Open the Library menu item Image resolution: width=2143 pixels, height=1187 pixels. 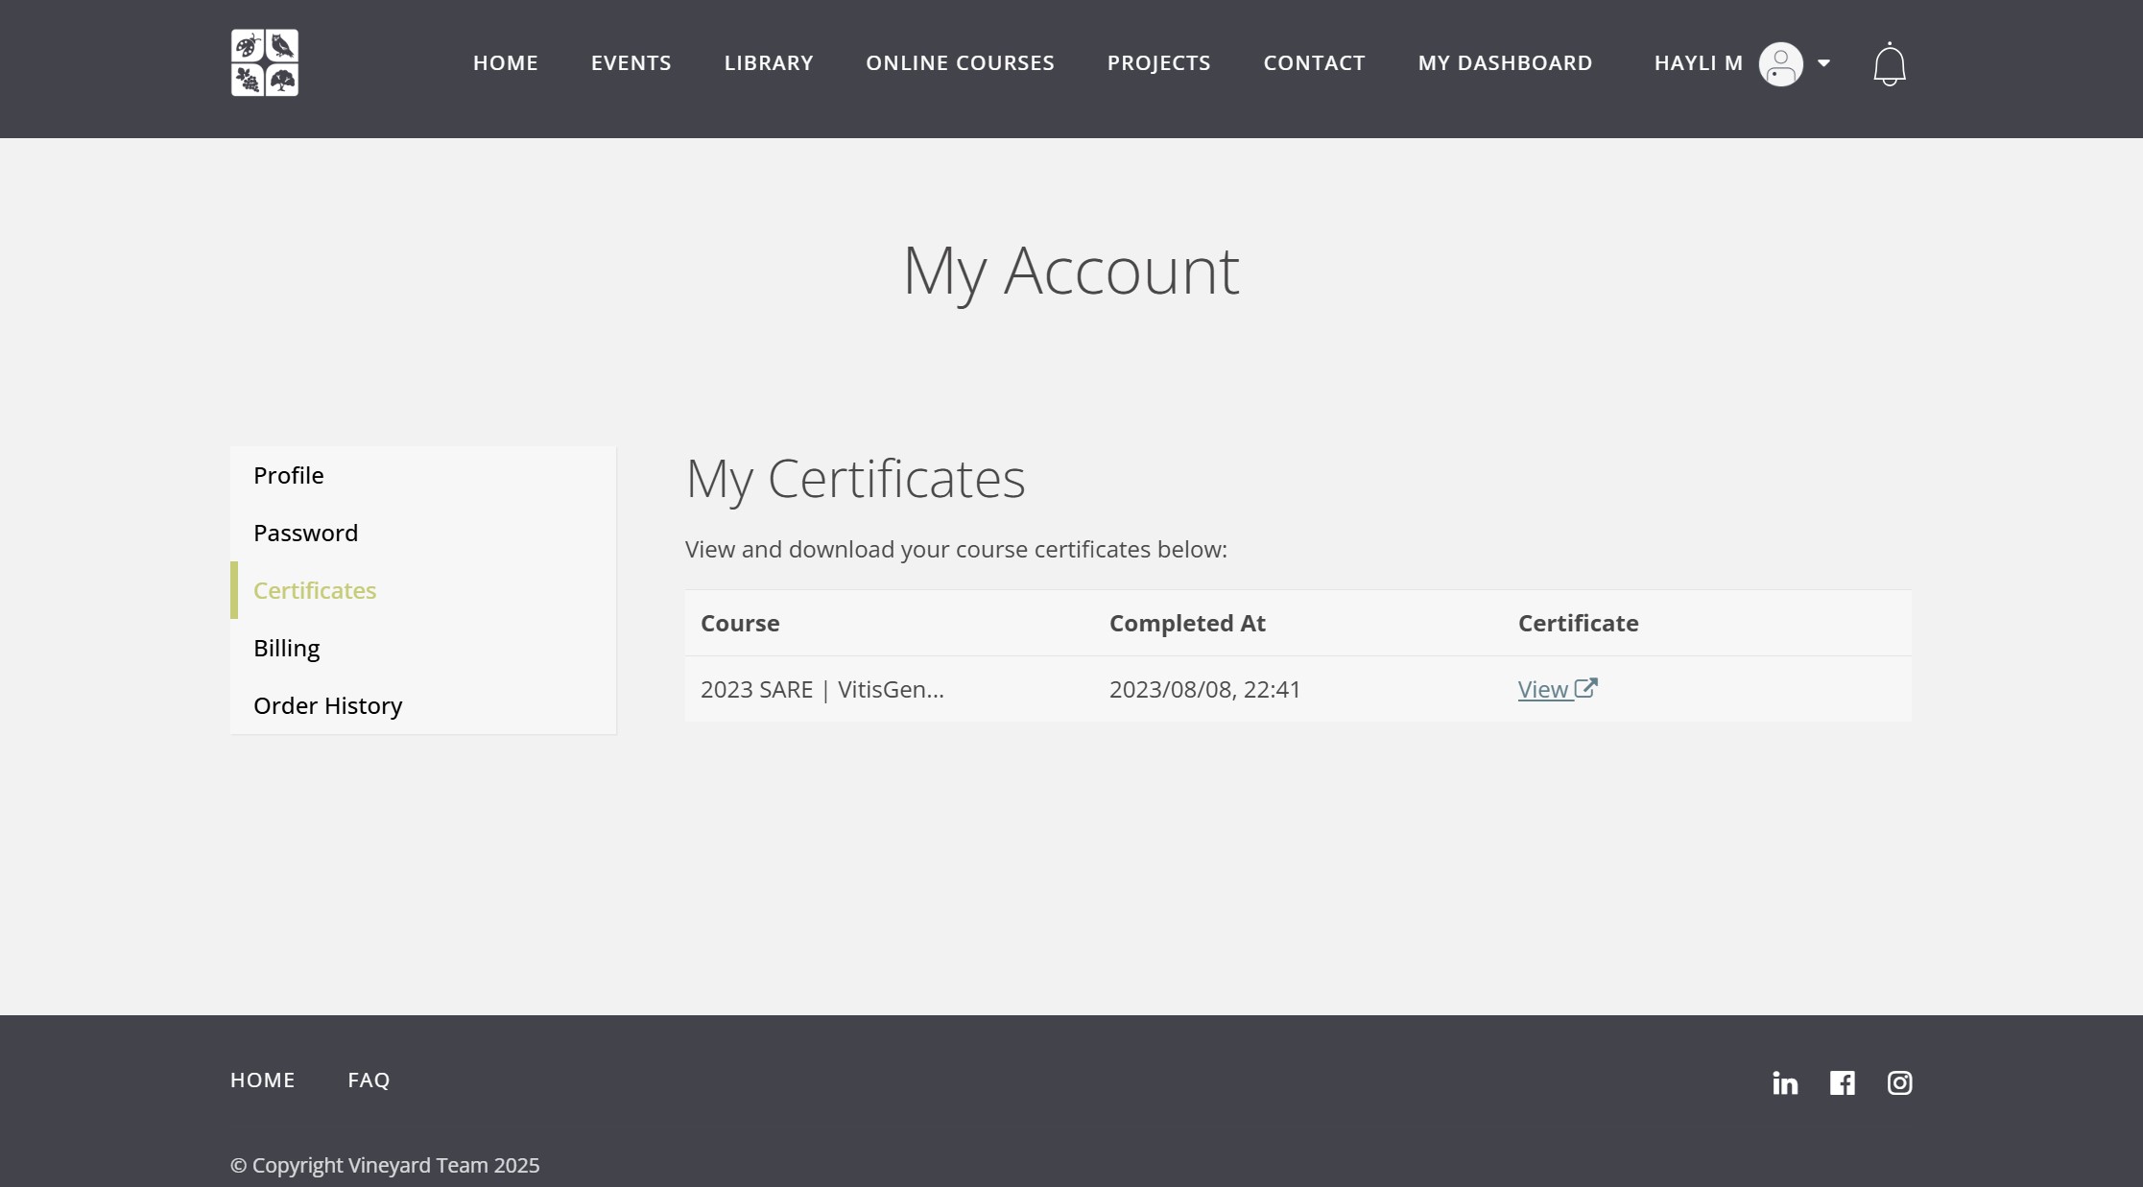(768, 63)
